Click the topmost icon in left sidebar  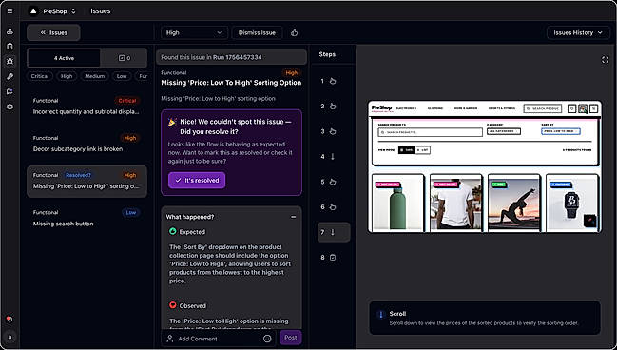coord(10,31)
